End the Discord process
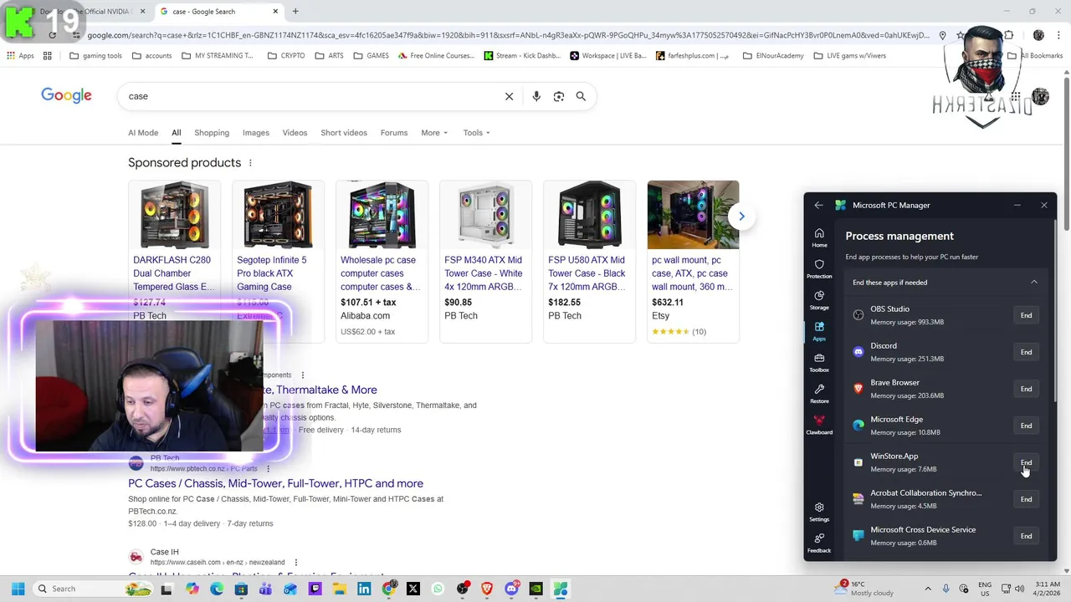1071x602 pixels. [1026, 352]
